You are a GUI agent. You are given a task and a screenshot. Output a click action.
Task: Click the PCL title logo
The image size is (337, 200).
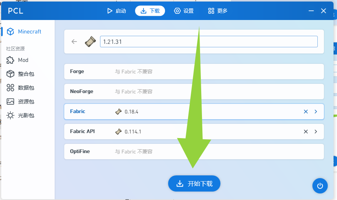[x=15, y=11]
